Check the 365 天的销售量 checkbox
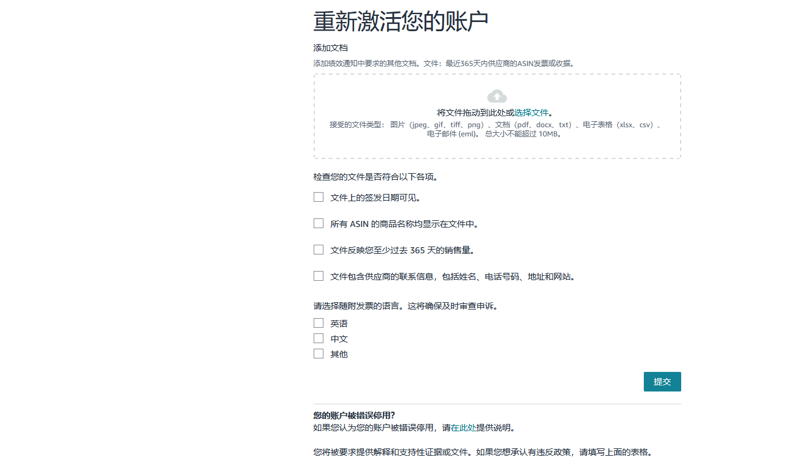808x460 pixels. [319, 250]
